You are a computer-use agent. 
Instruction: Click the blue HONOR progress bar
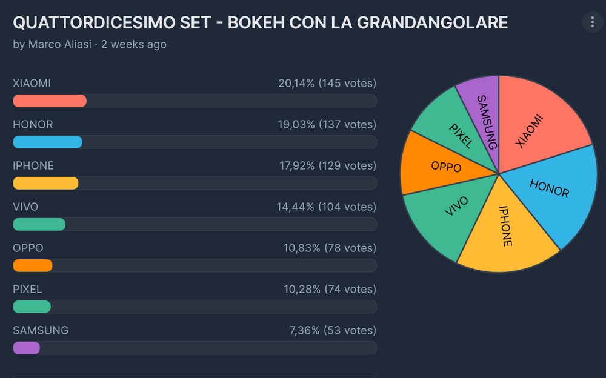click(x=47, y=142)
